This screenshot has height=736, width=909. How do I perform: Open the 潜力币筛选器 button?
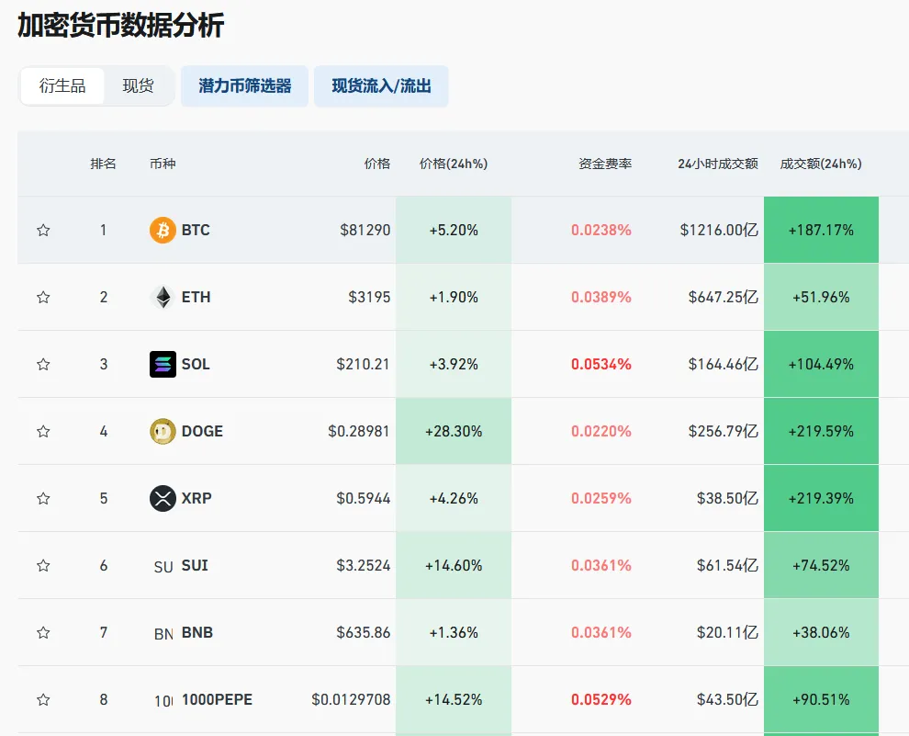(x=244, y=85)
